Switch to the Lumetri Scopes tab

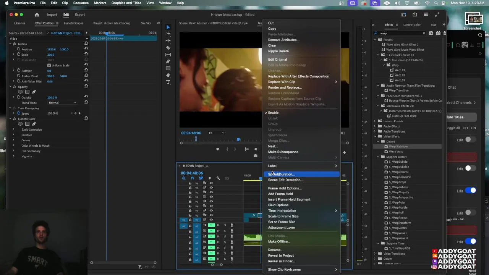coord(73,23)
